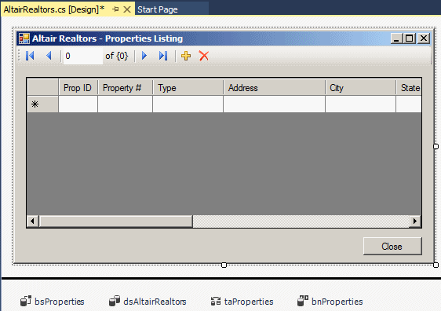Click the Address column header
Screen dimensions: 441x311
click(x=275, y=88)
